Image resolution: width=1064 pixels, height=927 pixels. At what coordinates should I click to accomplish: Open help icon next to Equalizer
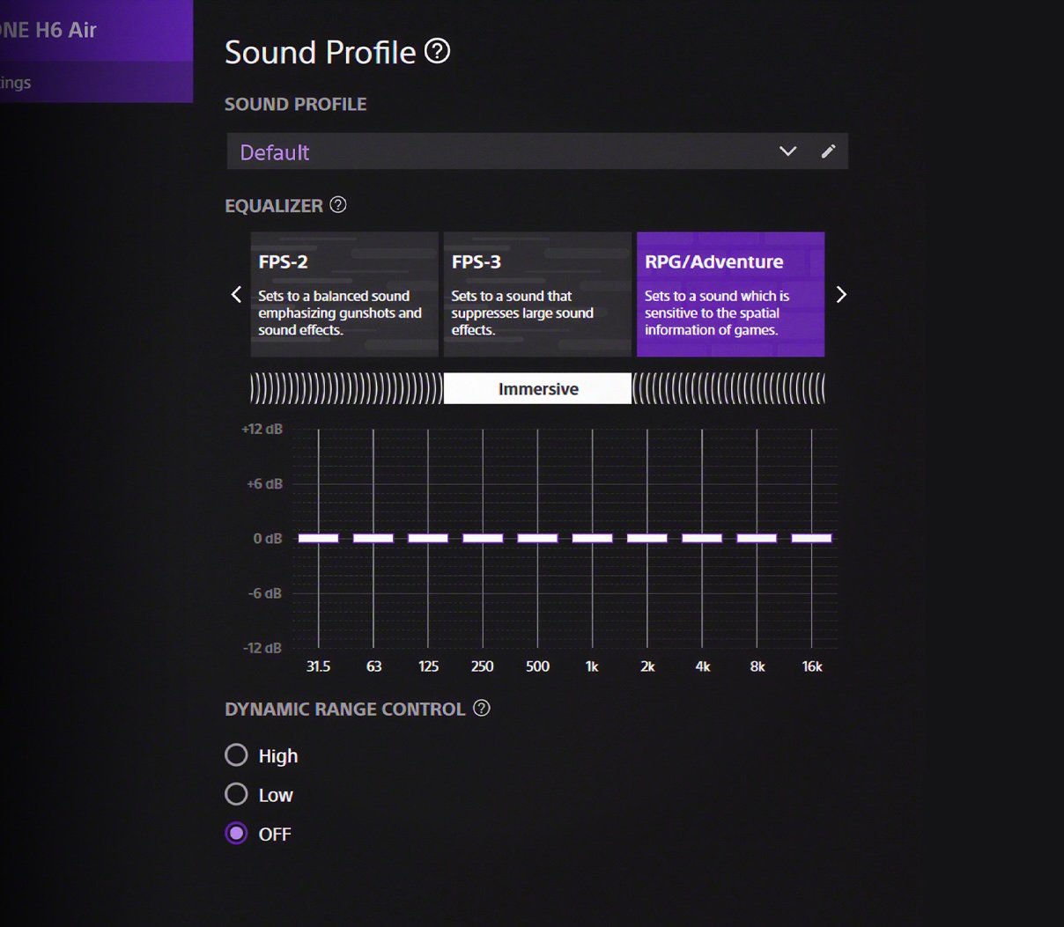(x=338, y=205)
